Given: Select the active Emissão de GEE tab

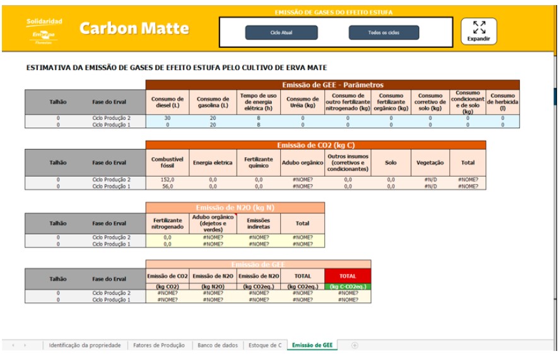Looking at the screenshot, I should coord(312,345).
